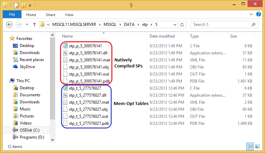
Task: Select the xtp_p_5_309576141.dll file
Action: (x=88, y=53)
